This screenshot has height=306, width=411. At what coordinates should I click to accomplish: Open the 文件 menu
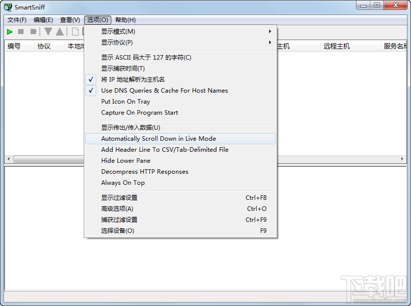(x=16, y=20)
